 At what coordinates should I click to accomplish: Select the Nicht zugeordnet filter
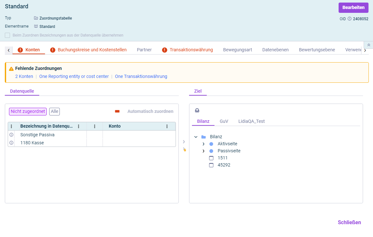click(28, 111)
